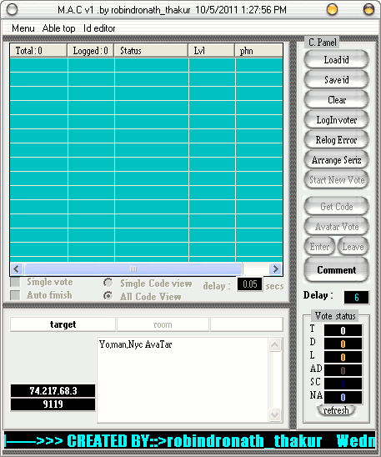Click the LogIn voter button
Screen dimensions: 381x457
pos(337,120)
